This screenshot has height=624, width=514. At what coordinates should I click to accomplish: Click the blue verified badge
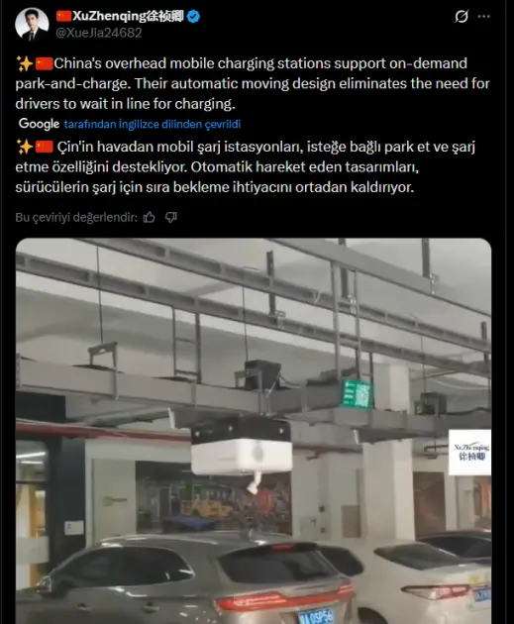[193, 16]
